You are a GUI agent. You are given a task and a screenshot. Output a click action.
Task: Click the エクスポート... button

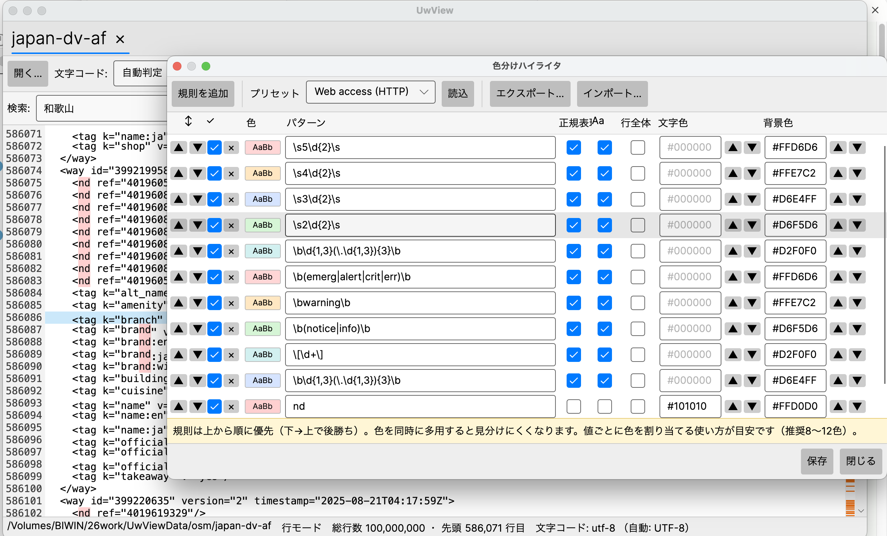pos(530,94)
